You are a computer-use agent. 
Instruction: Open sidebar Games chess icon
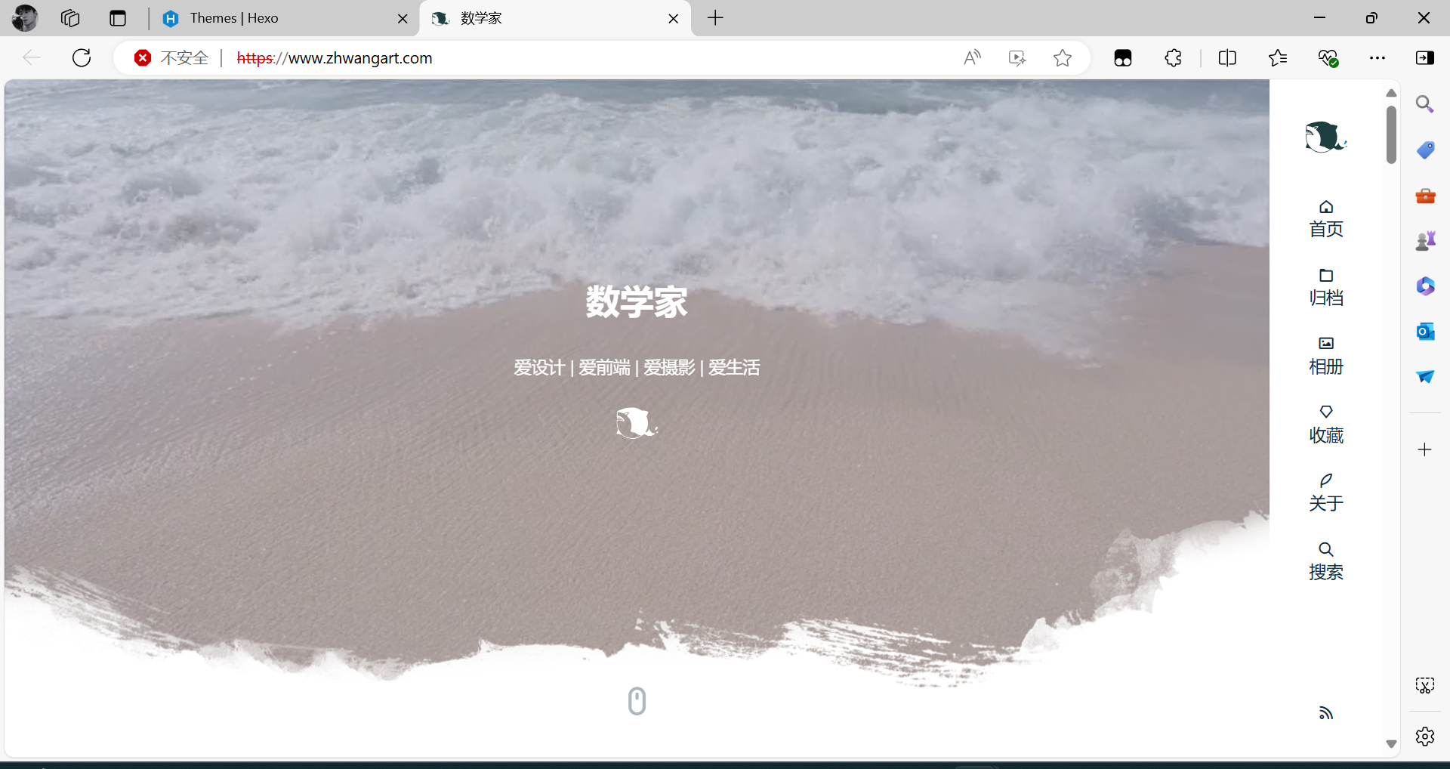tap(1425, 241)
